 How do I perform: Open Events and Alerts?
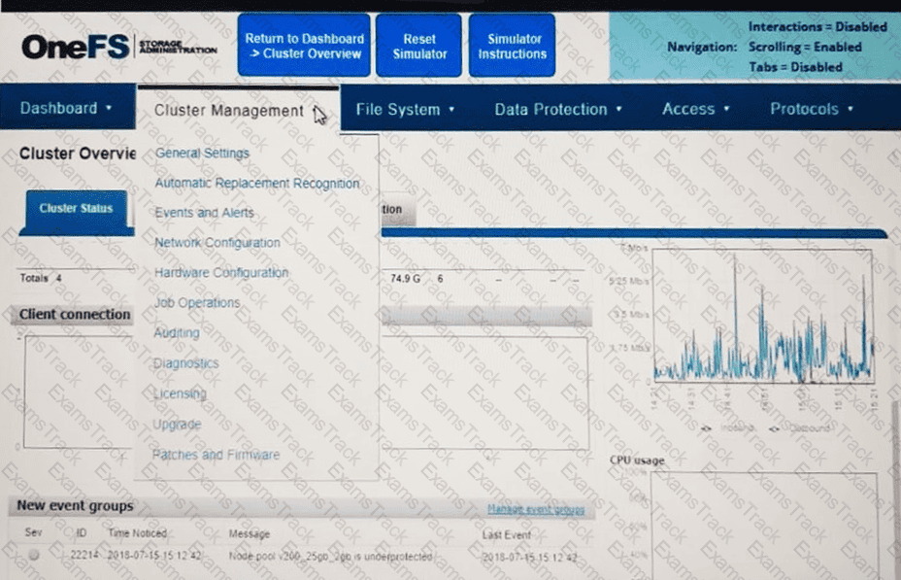point(204,213)
